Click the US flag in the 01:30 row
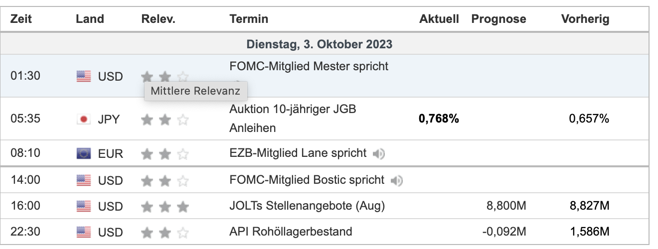 point(84,76)
